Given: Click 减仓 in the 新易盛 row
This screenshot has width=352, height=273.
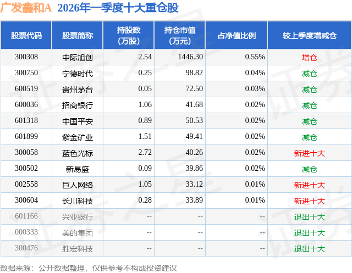Looking at the screenshot, I should pyautogui.click(x=310, y=169).
